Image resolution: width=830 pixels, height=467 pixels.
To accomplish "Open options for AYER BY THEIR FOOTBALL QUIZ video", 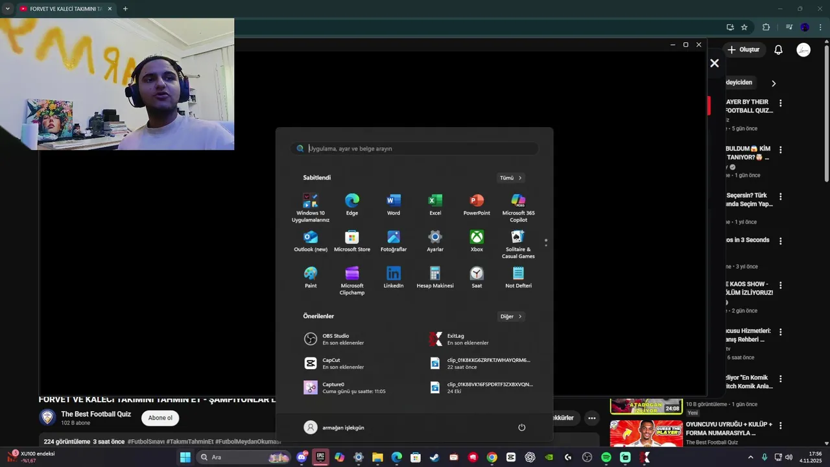I will 780,103.
